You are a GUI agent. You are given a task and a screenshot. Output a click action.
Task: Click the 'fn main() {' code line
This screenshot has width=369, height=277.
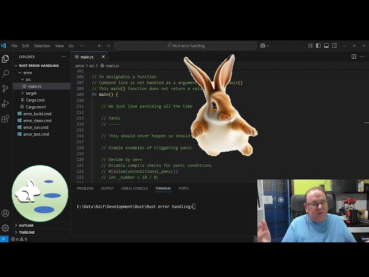click(x=105, y=95)
